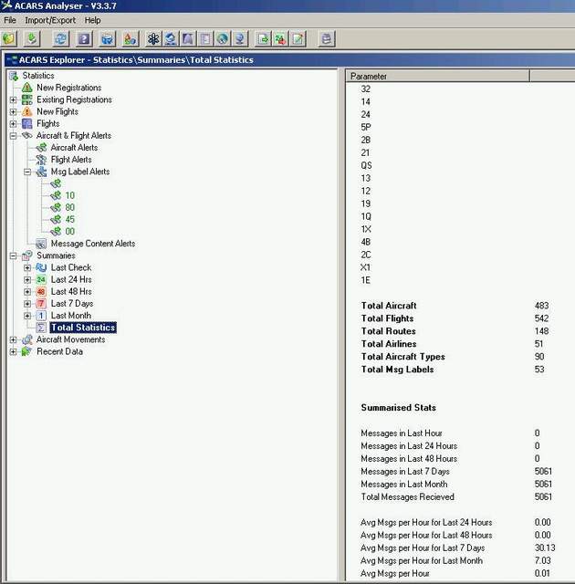The image size is (575, 584).
Task: Open the File menu
Action: (10, 20)
